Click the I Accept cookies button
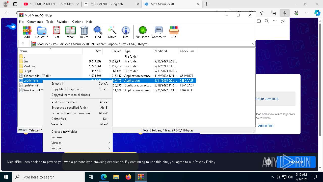The image size is (323, 182). (x=296, y=162)
